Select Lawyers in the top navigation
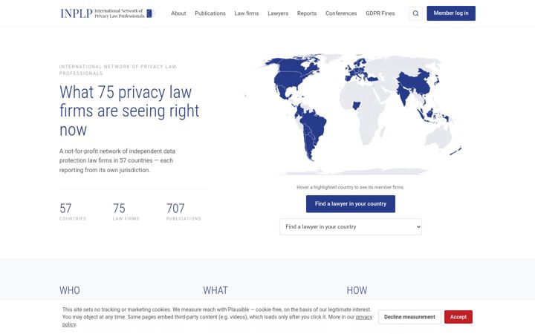Image resolution: width=535 pixels, height=334 pixels. [278, 13]
